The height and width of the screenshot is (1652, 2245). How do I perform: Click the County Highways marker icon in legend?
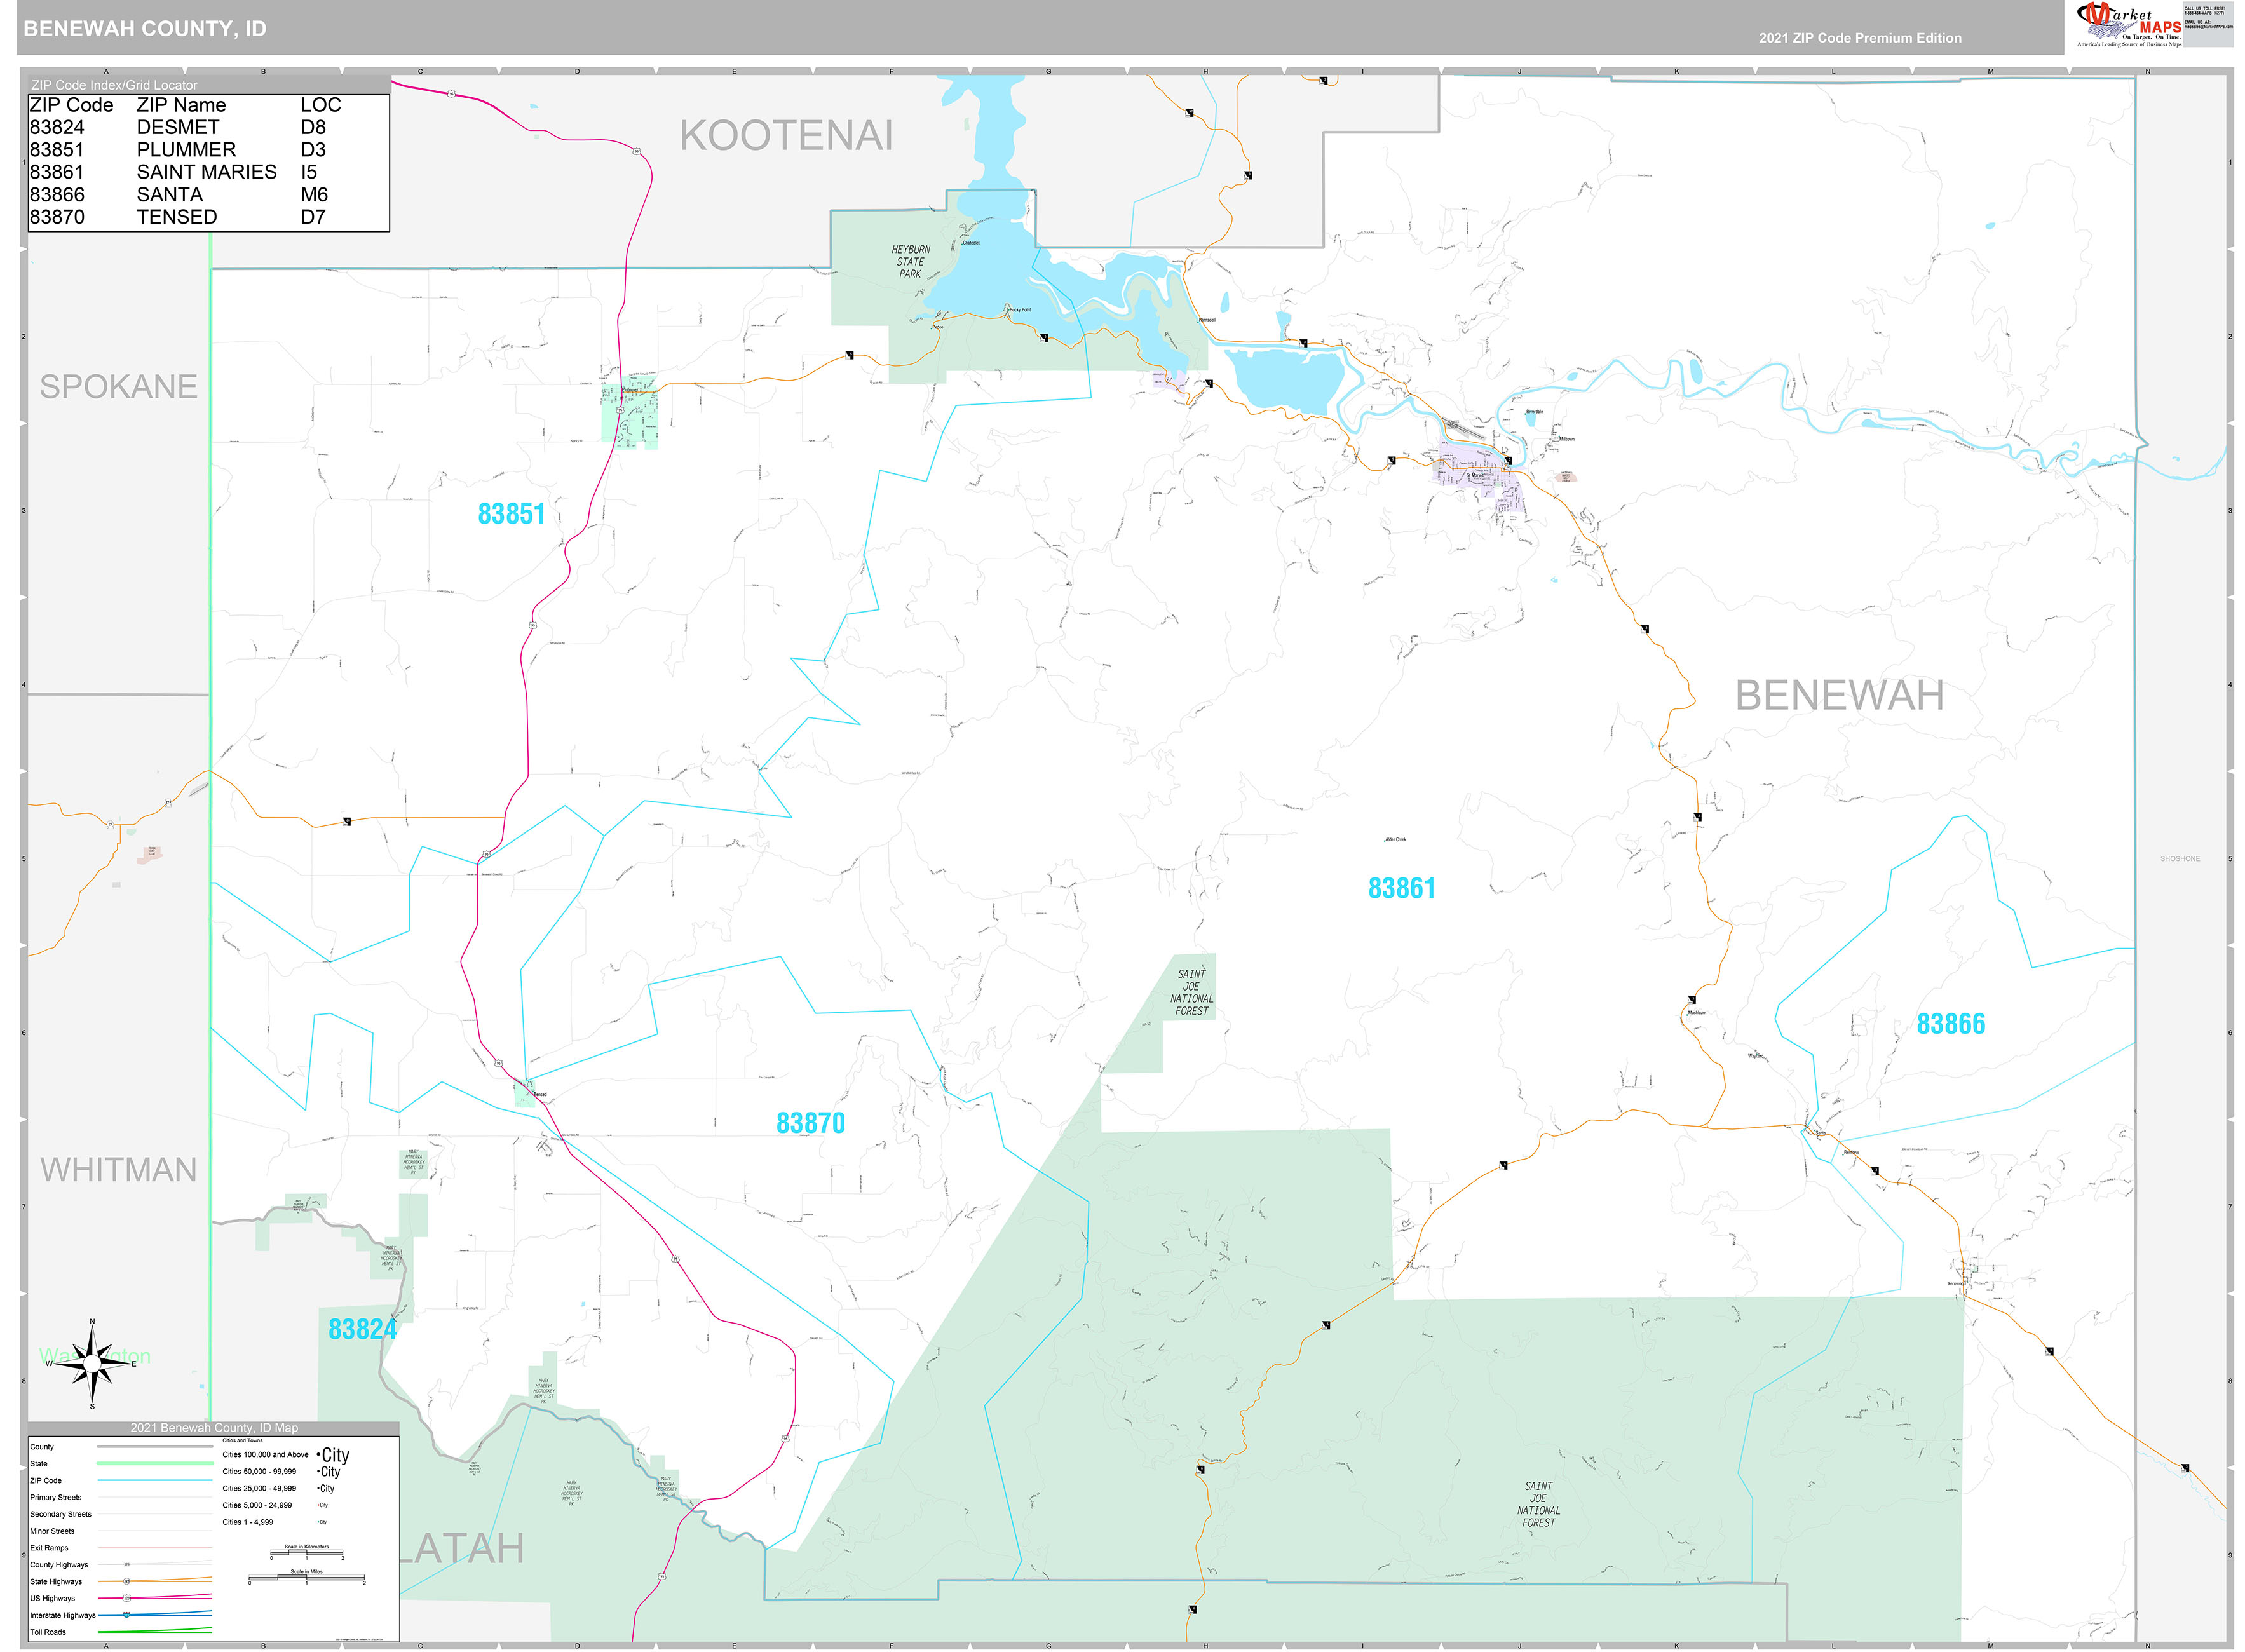(127, 1564)
